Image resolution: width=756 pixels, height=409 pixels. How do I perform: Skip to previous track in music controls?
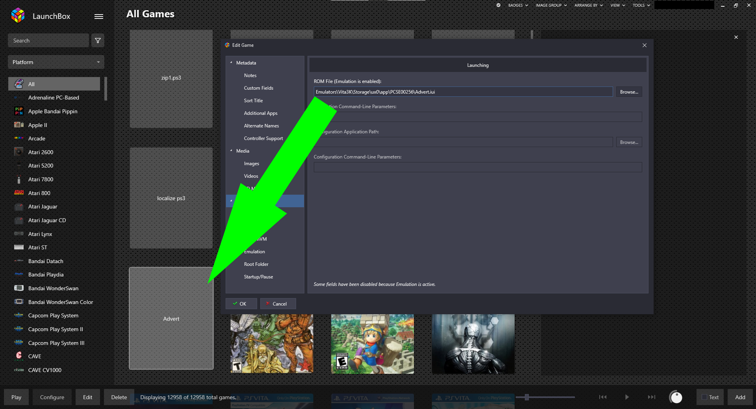coord(602,397)
